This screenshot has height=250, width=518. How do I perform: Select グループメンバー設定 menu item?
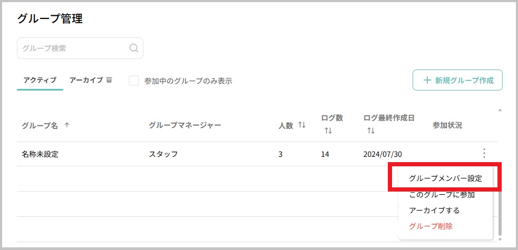445,178
